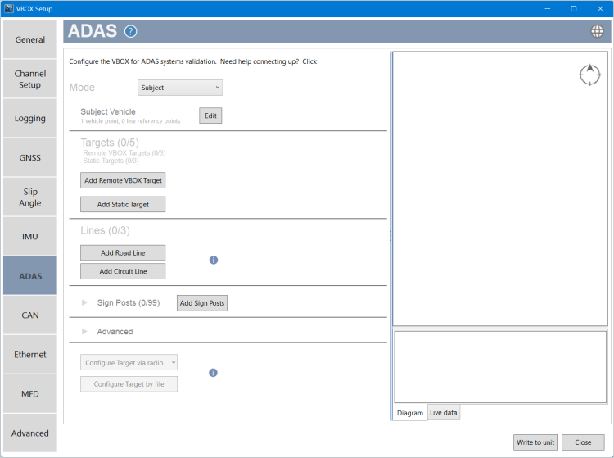Click the Close button at bottom
Screen dimensions: 614x458
pyautogui.click(x=583, y=442)
